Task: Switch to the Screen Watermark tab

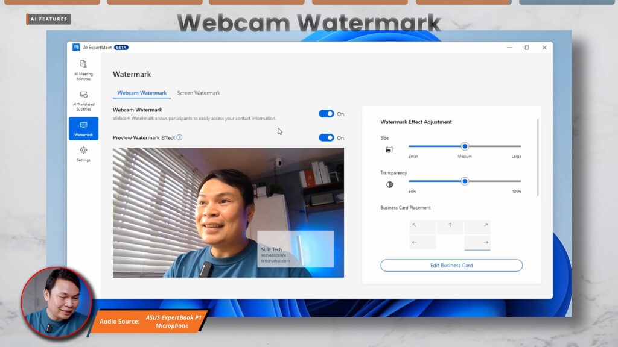Action: 199,93
